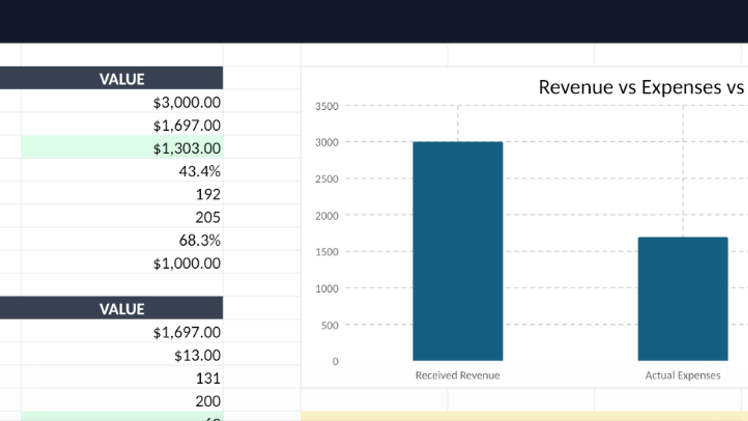The height and width of the screenshot is (421, 748).
Task: Click the 2500 label on chart axis
Action: [x=327, y=179]
